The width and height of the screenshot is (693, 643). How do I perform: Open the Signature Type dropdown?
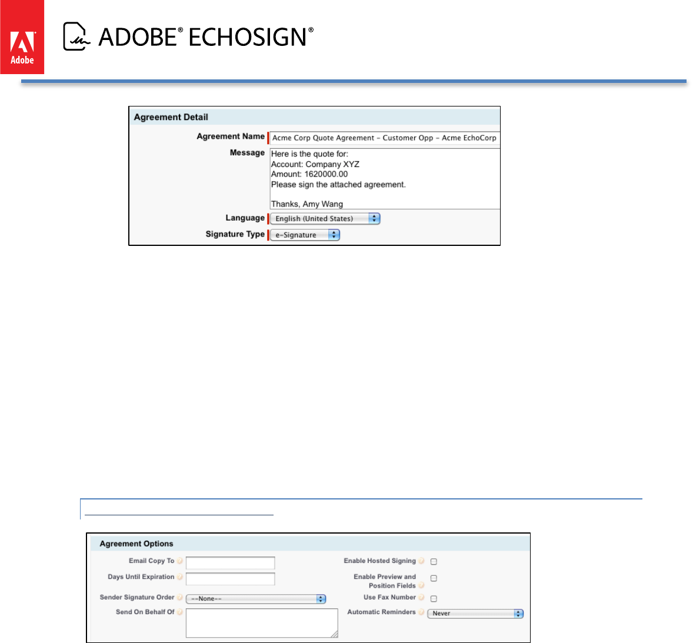pos(305,235)
